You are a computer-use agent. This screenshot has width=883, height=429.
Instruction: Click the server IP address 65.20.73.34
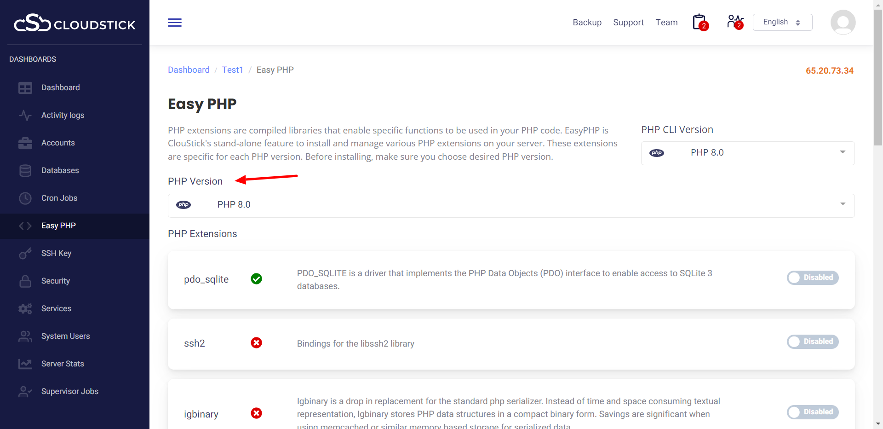[829, 71]
